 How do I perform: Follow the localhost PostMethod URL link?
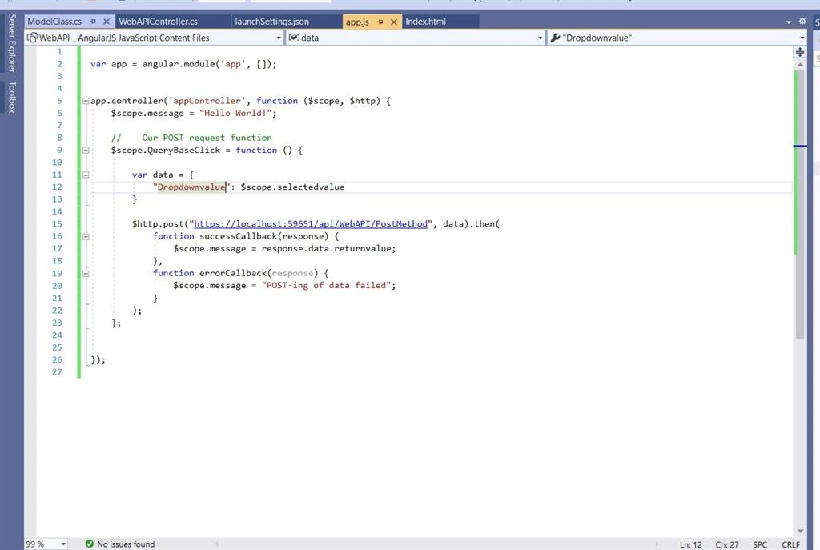coord(311,224)
